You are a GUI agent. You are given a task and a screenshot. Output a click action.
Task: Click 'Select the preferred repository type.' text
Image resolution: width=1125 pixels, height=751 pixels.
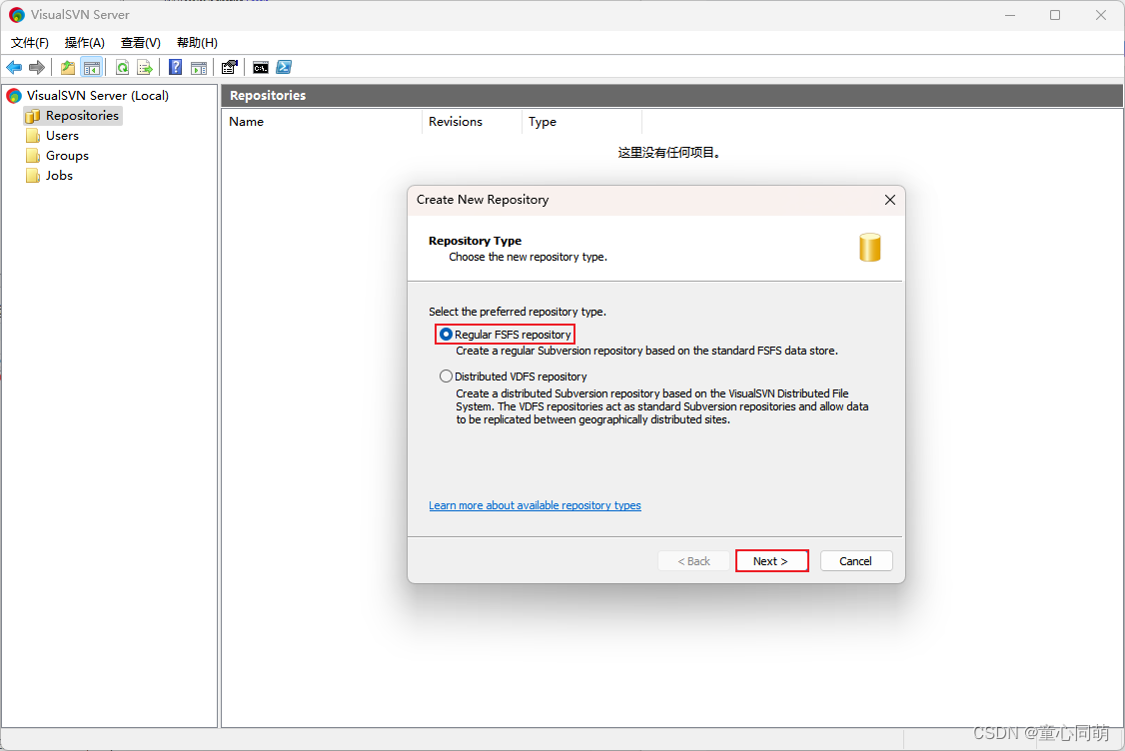(x=518, y=312)
